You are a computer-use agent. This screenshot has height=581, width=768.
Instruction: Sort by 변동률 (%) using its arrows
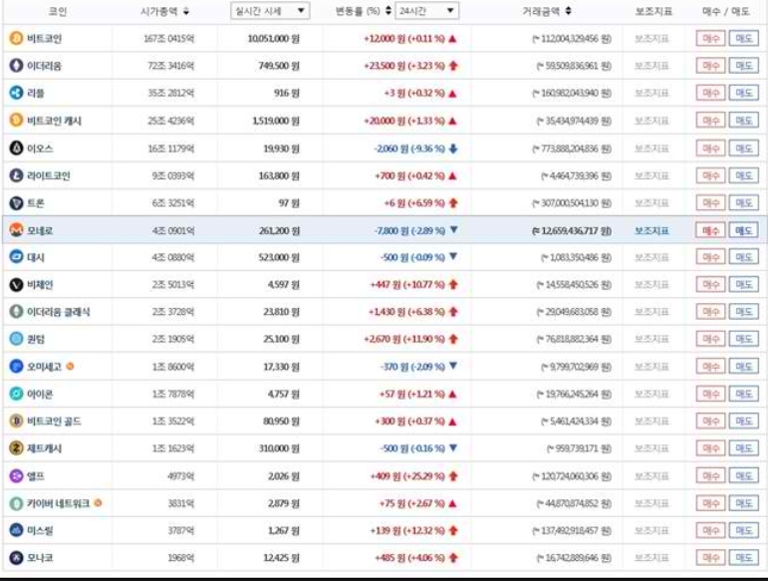point(387,11)
